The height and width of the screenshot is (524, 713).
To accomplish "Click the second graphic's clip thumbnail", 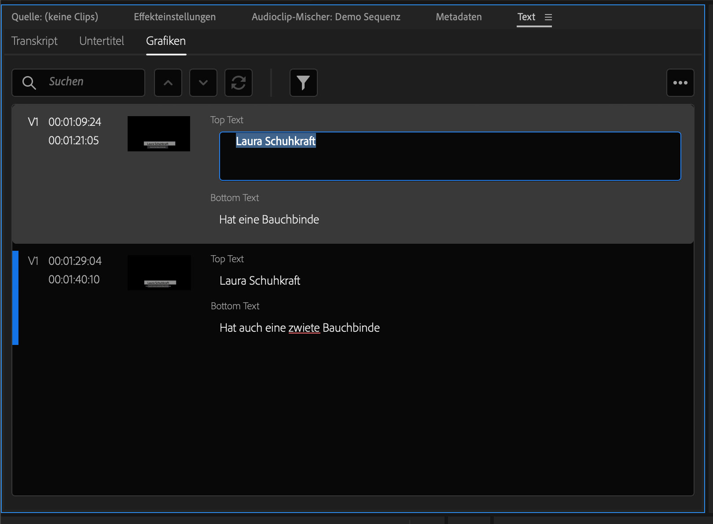I will pyautogui.click(x=159, y=273).
